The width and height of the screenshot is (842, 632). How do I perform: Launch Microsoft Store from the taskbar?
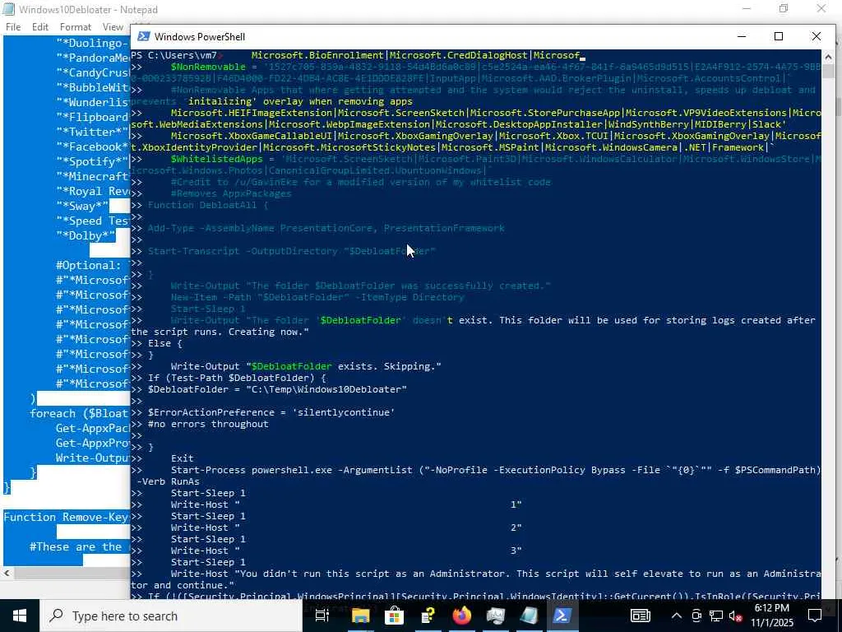click(394, 616)
